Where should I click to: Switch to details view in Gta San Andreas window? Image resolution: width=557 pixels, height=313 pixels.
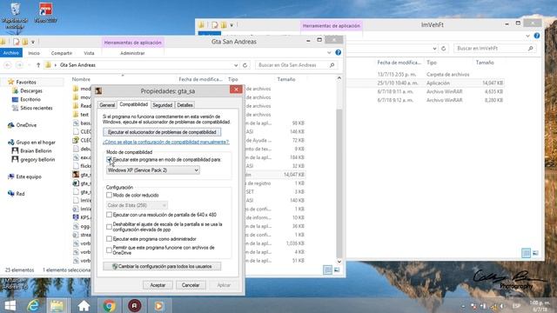coord(327,270)
